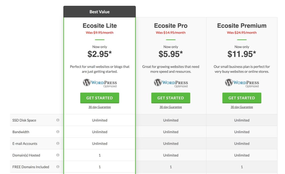View the 30-day Guarantee under Ecosite Pro
This screenshot has height=174, width=285.
click(171, 107)
